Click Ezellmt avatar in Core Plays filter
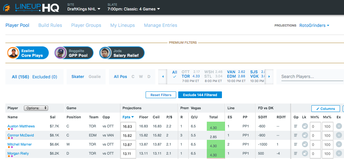 coord(13,53)
